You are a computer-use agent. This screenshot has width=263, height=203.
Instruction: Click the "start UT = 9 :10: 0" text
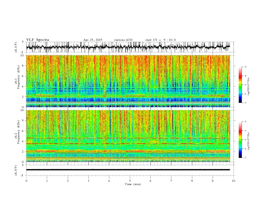click(x=160, y=40)
